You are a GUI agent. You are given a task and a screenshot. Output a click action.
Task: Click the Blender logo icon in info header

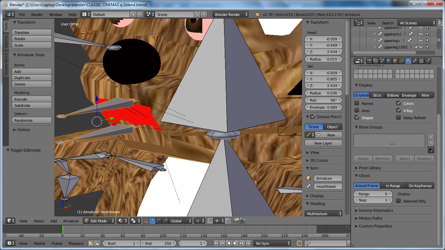pyautogui.click(x=257, y=15)
